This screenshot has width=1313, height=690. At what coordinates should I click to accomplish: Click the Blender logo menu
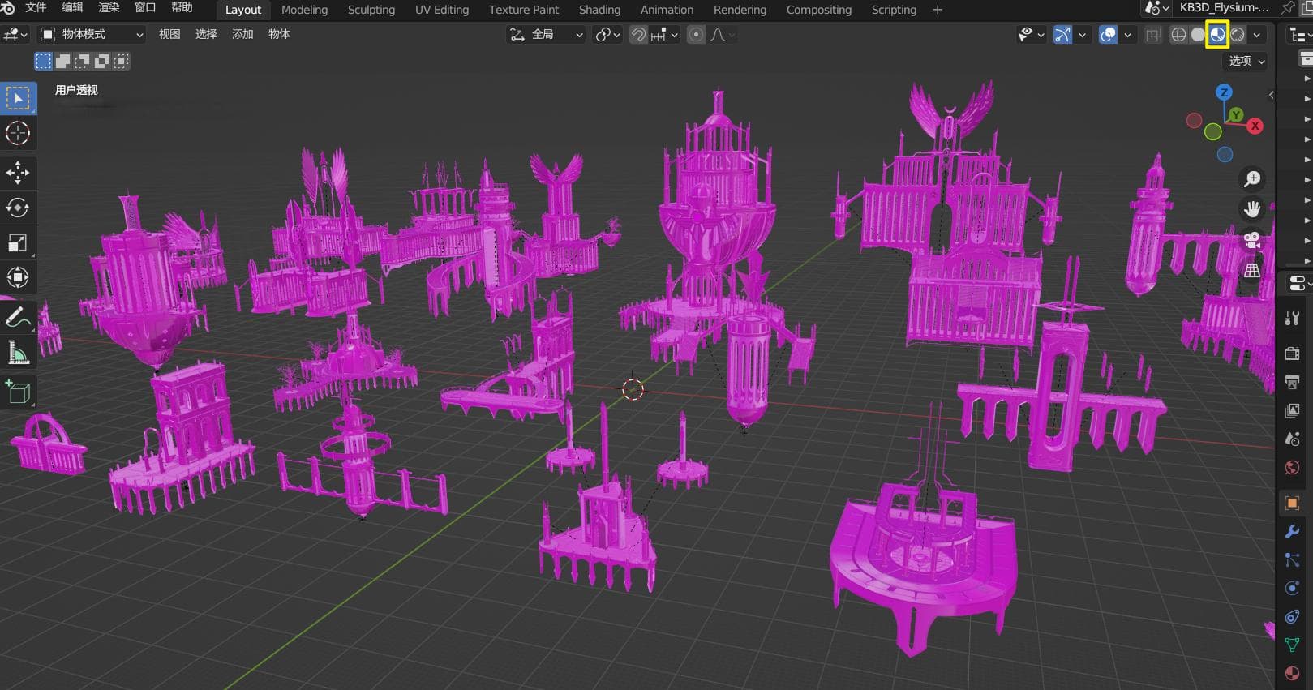(x=8, y=8)
